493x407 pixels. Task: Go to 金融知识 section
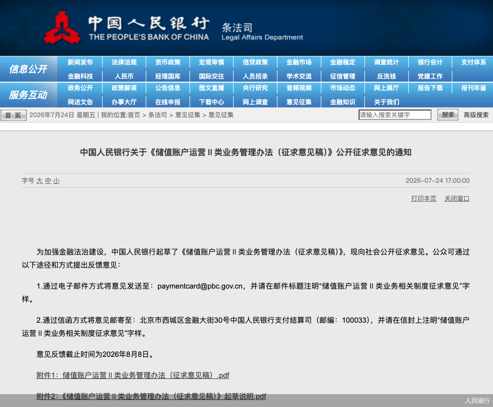tap(343, 102)
